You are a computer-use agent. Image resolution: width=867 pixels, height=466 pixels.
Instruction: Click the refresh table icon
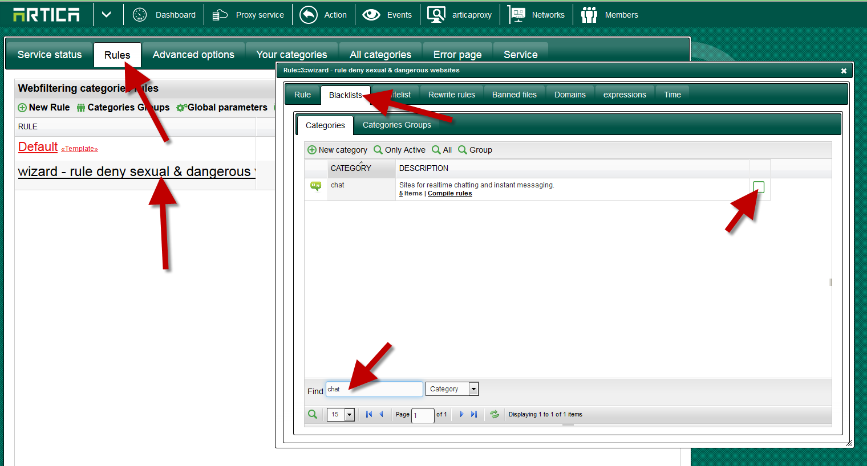pyautogui.click(x=495, y=414)
